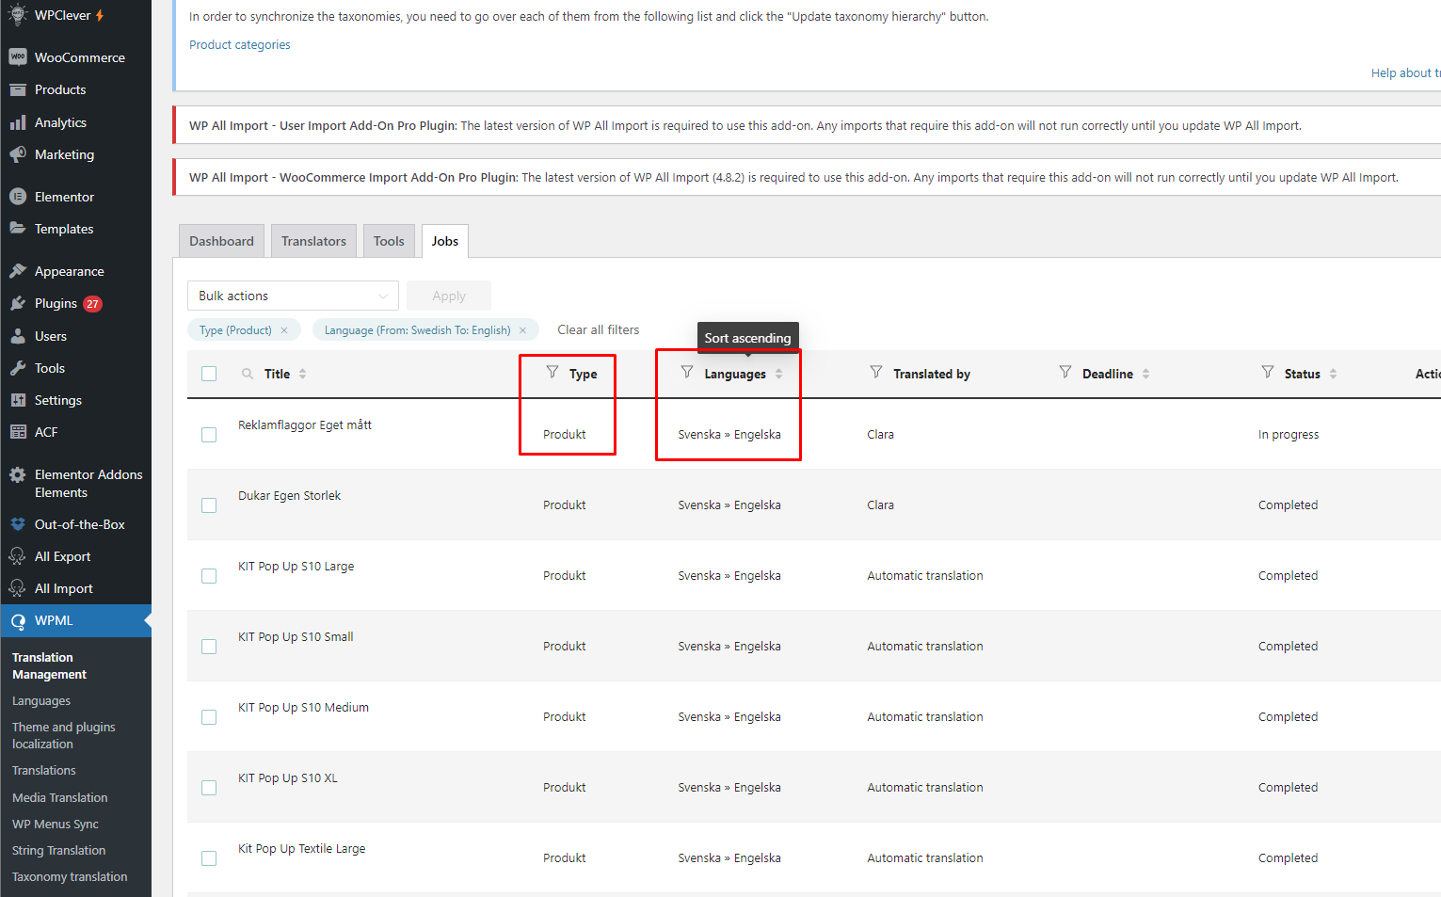The image size is (1441, 897).
Task: Click the Users person icon
Action: [x=18, y=336]
